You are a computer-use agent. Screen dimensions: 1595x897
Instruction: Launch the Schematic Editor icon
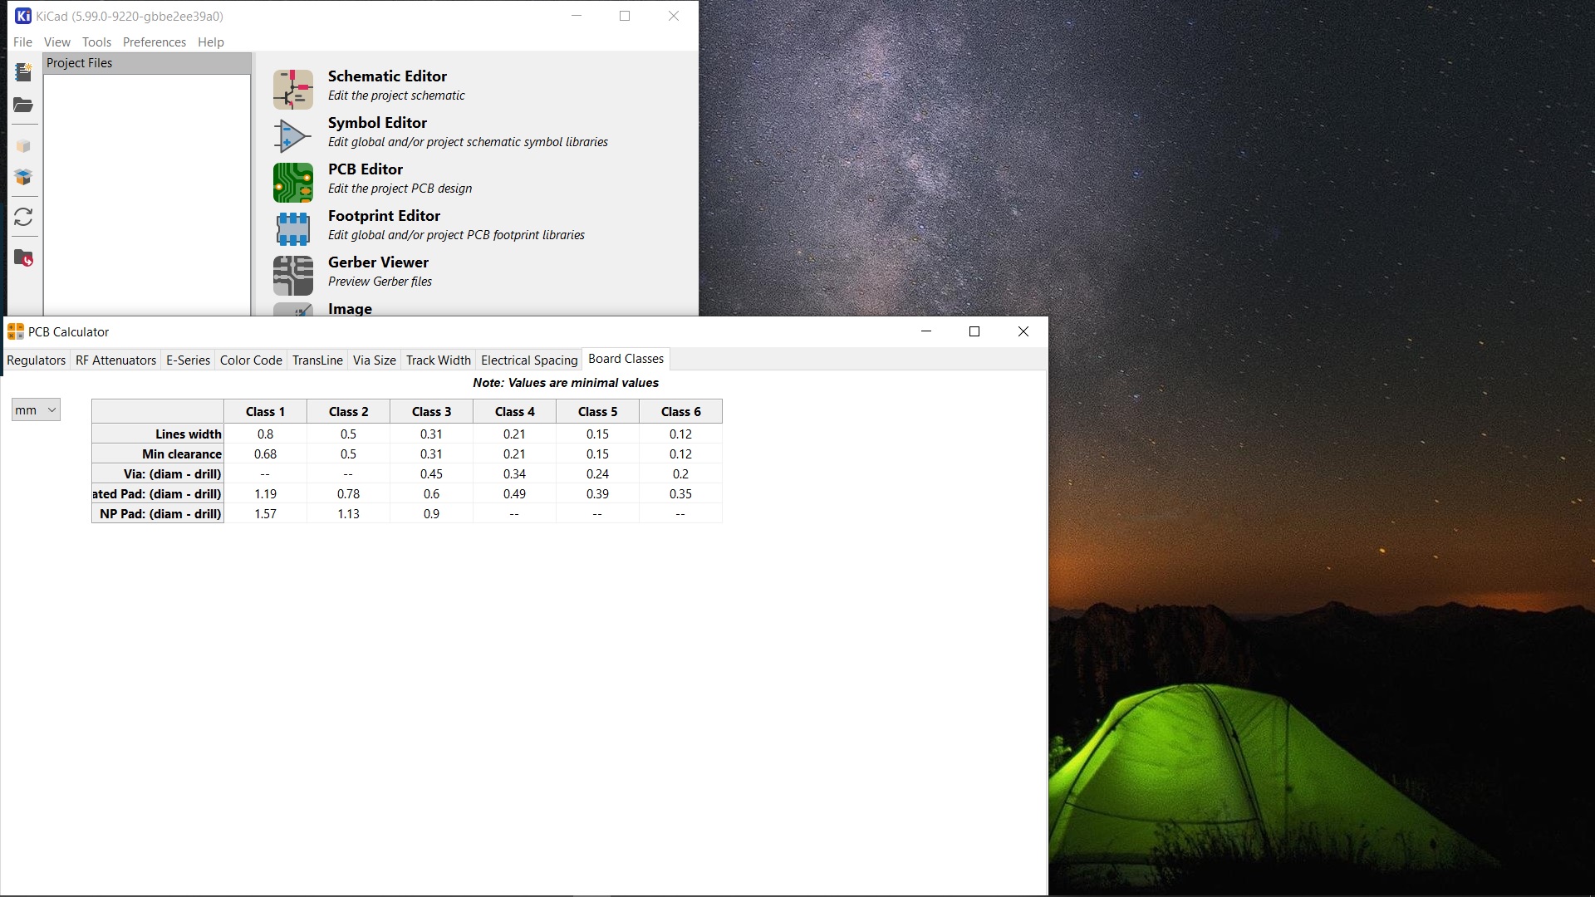pyautogui.click(x=292, y=89)
